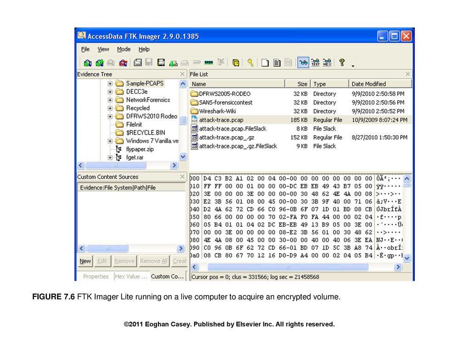Screen dimensions: 470x353
Task: Click the blank page Export Files icon
Action: point(265,63)
